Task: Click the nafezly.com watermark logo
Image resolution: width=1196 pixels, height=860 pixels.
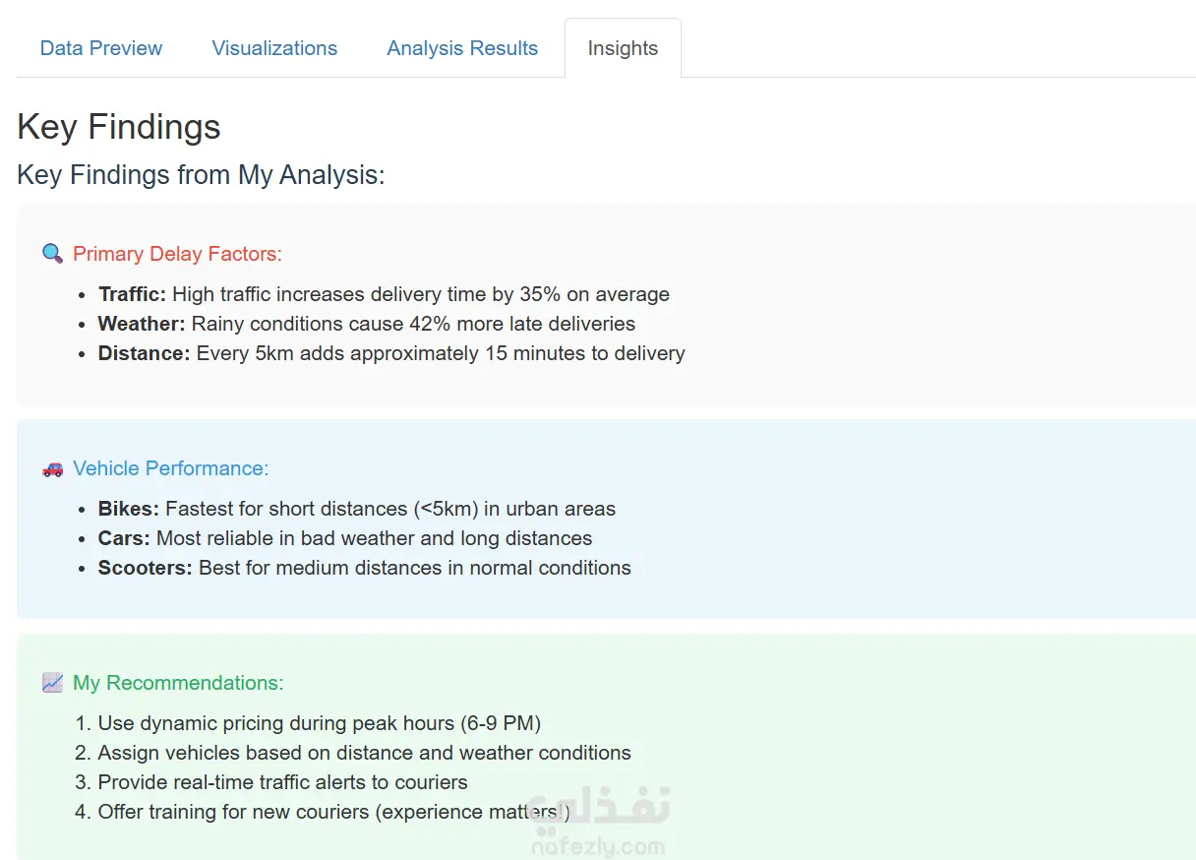Action: [599, 825]
